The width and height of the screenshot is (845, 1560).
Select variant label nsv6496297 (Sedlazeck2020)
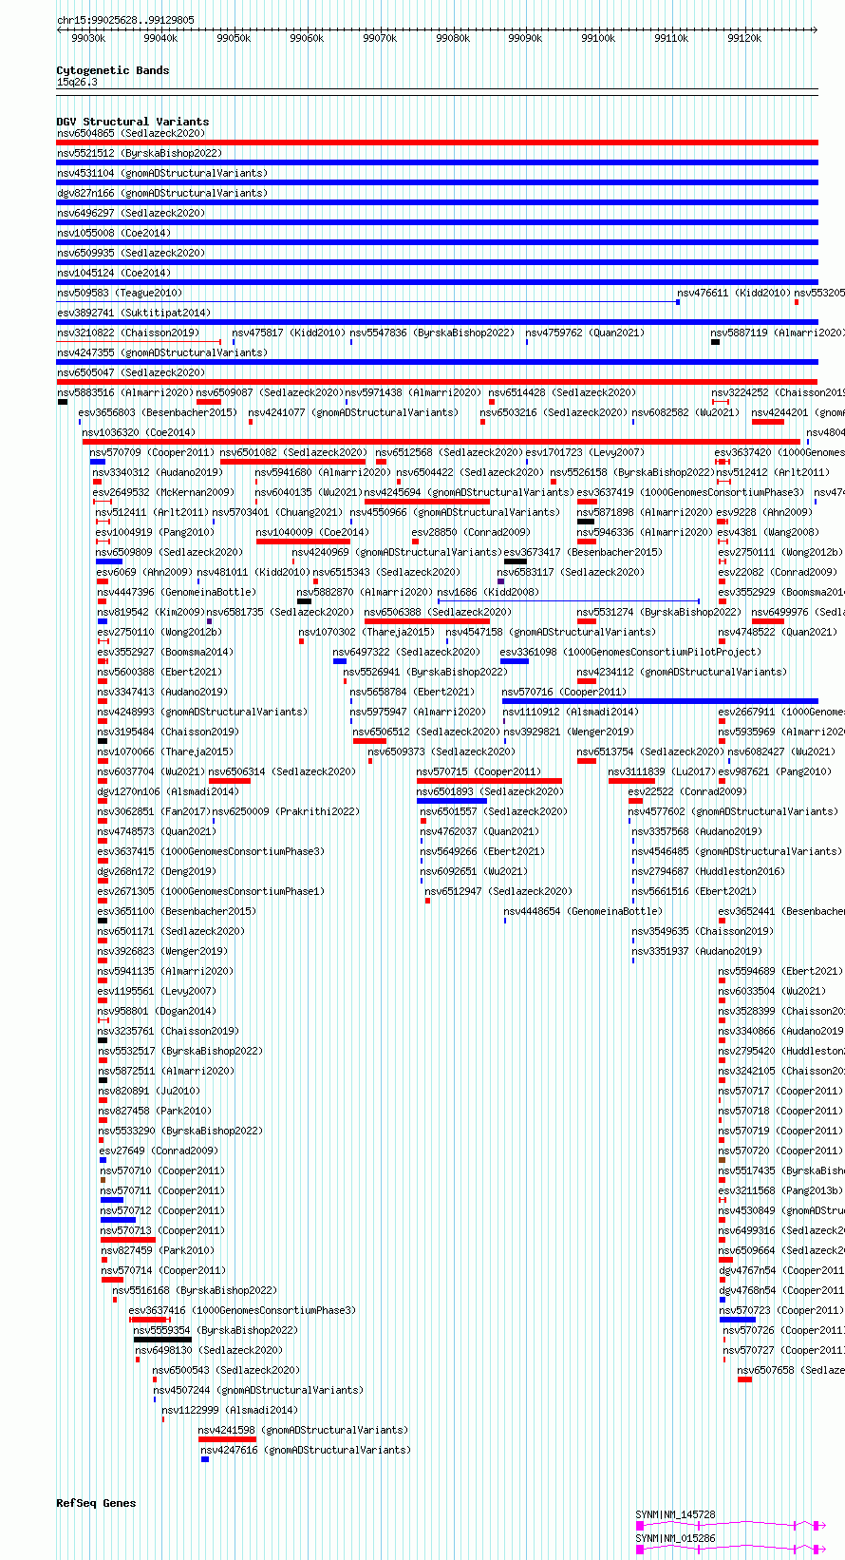130,213
